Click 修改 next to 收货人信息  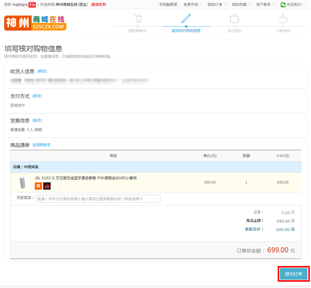(x=42, y=71)
